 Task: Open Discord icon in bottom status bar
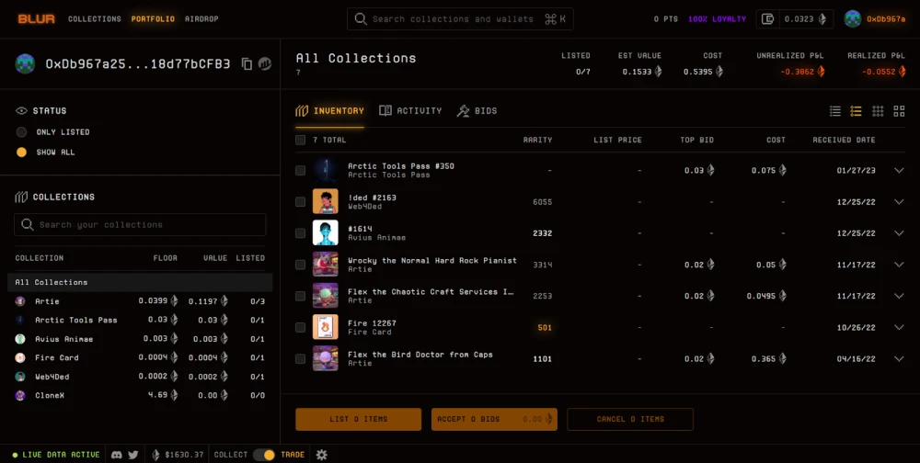117,454
